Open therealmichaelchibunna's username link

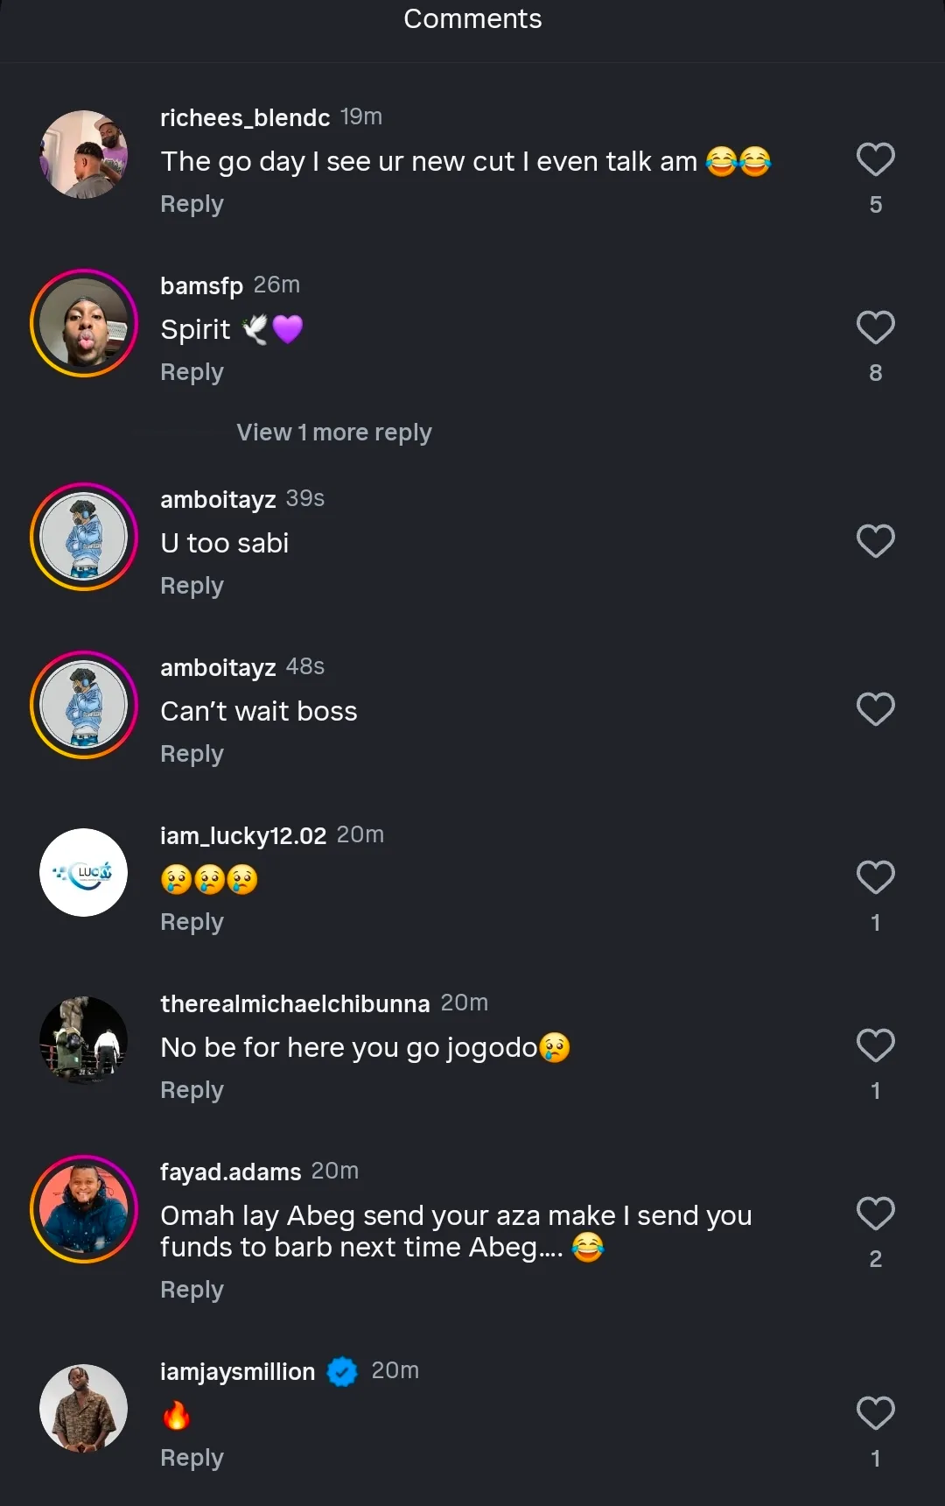295,1004
